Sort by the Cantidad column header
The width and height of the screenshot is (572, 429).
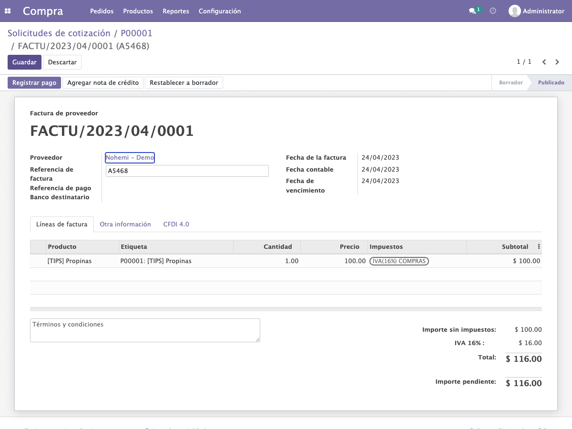click(267, 247)
